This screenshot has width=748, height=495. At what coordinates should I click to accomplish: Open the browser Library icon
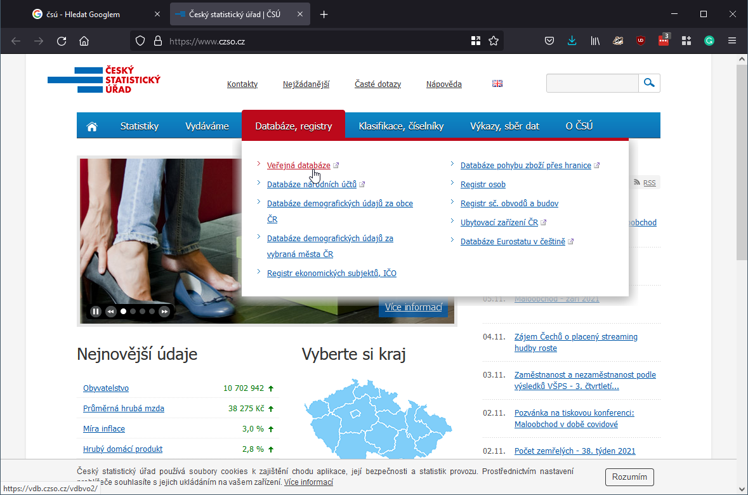(594, 40)
